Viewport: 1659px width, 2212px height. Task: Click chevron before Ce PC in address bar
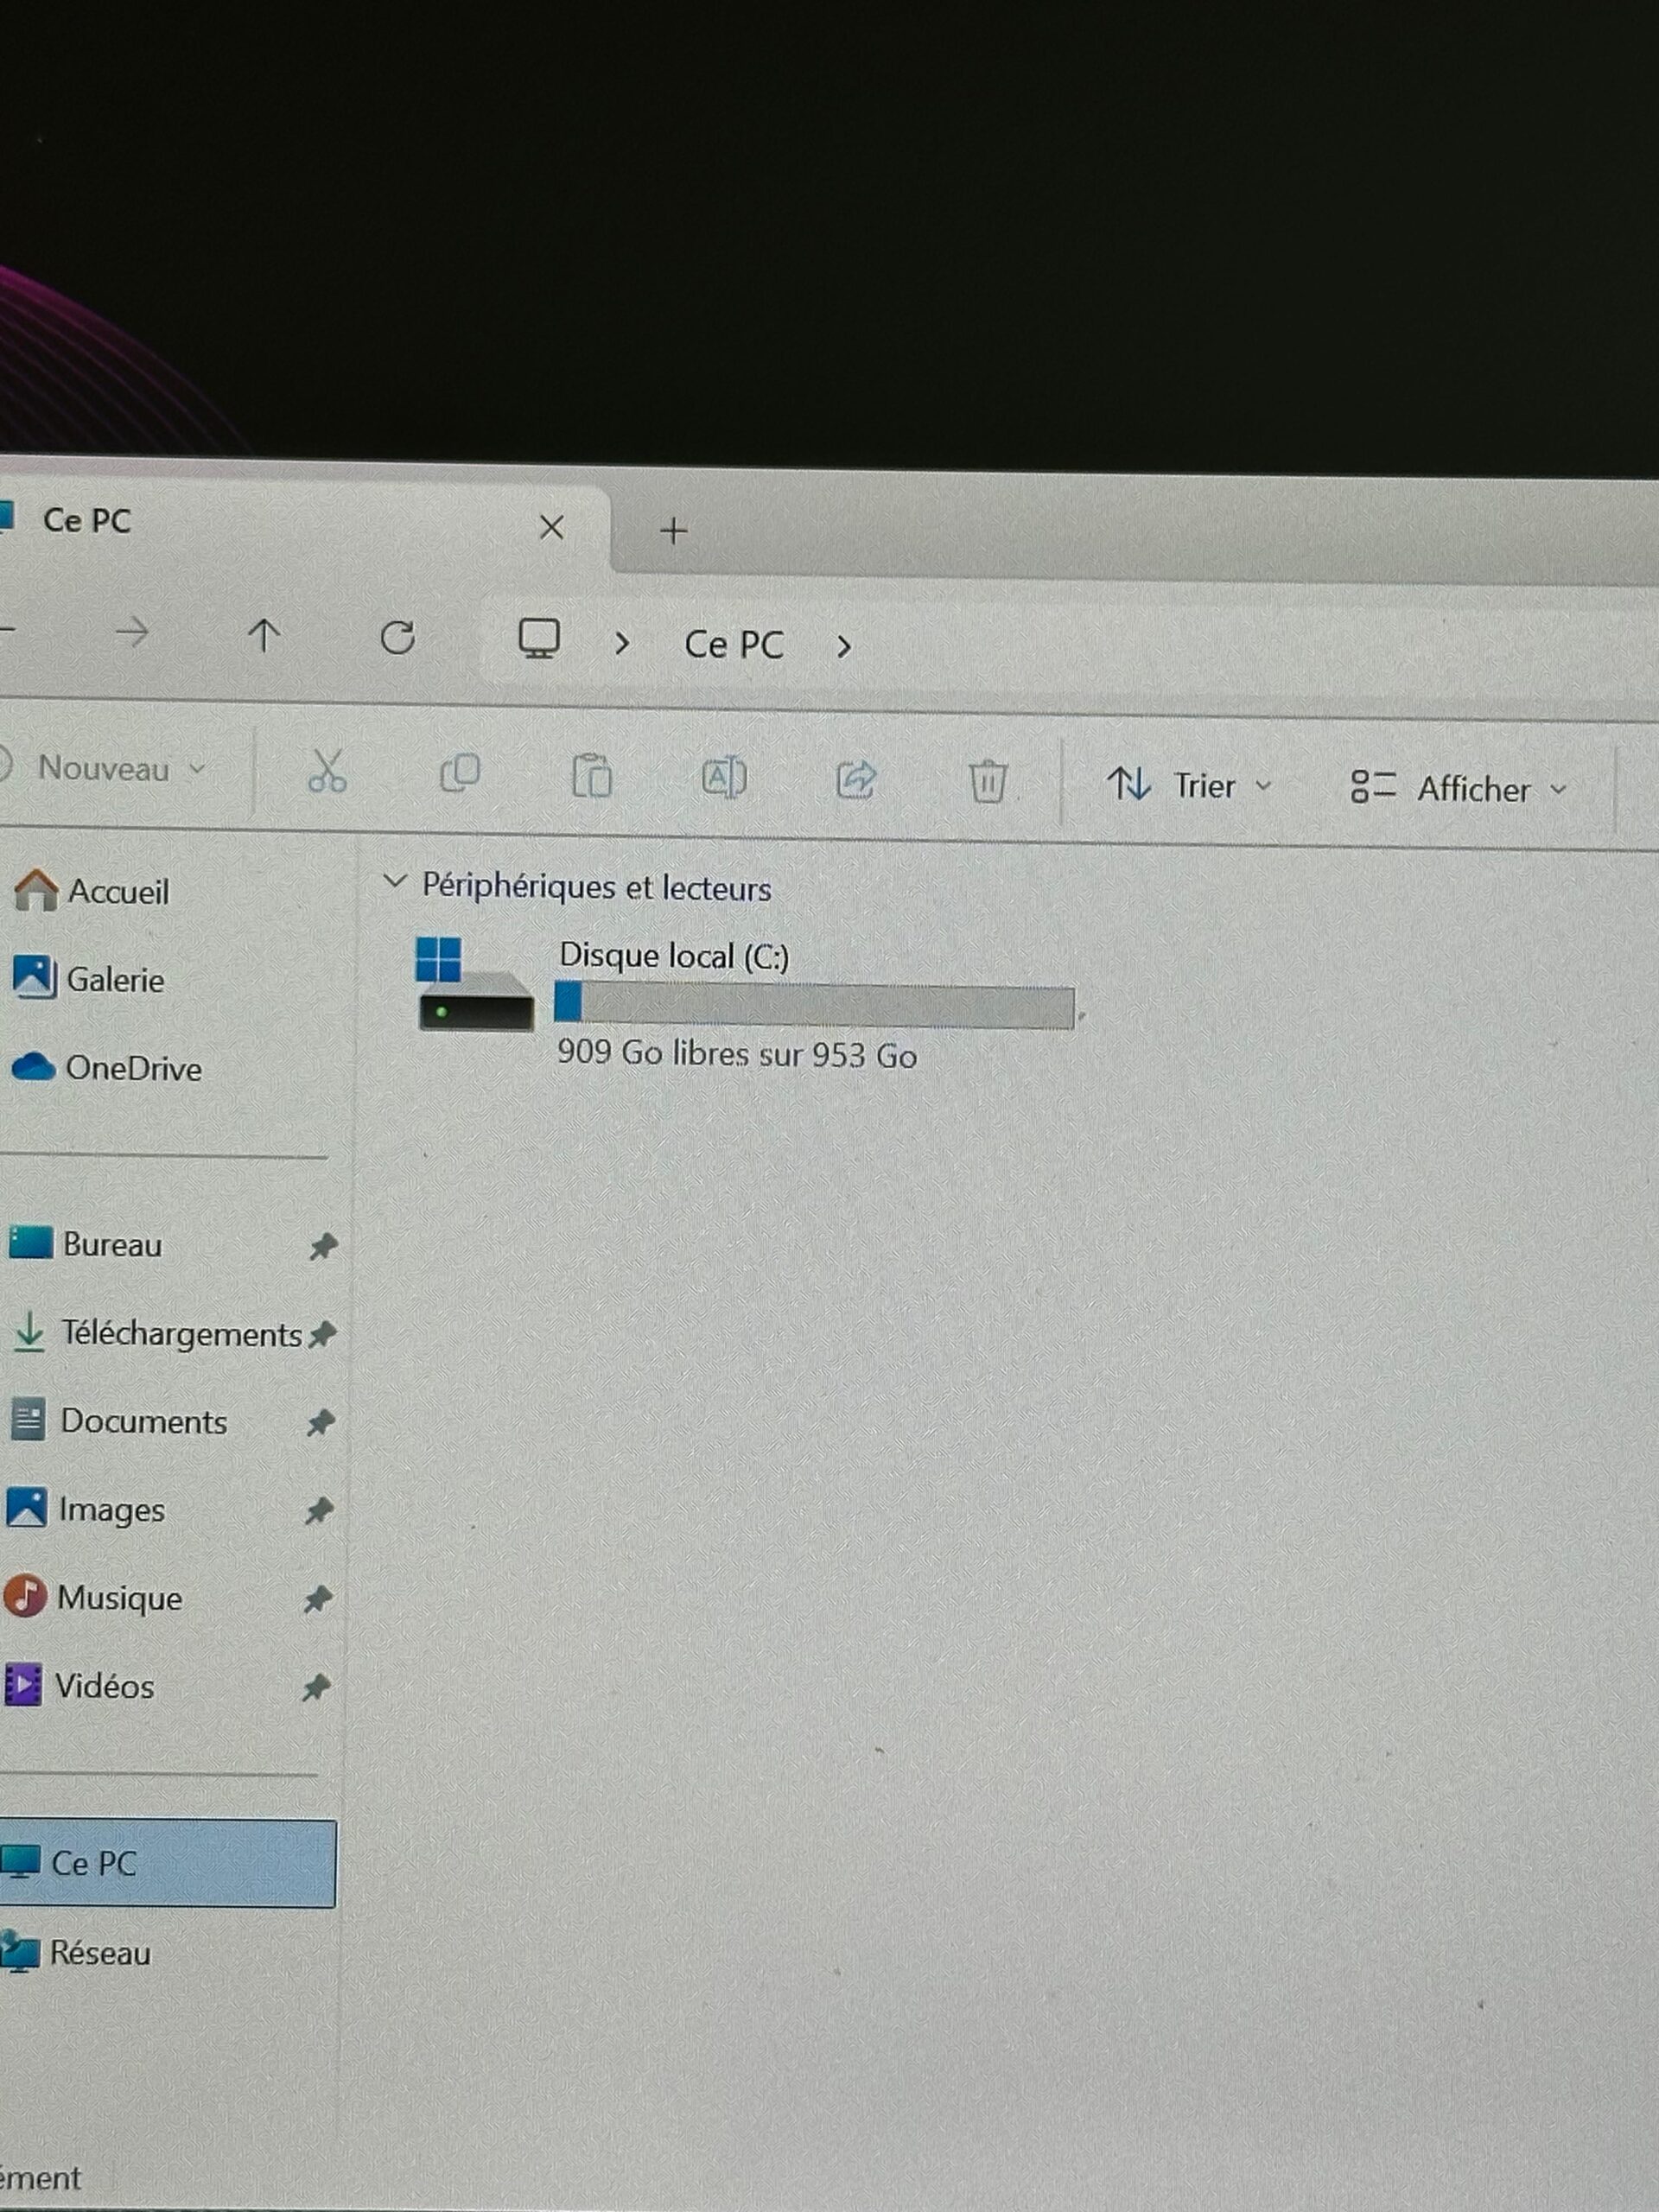click(x=621, y=643)
